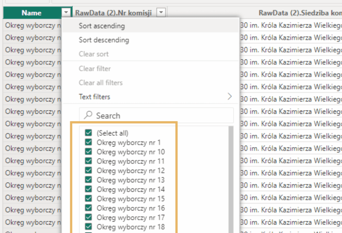The image size is (342, 233).
Task: Click the magnifier icon in Search box
Action: coord(88,115)
